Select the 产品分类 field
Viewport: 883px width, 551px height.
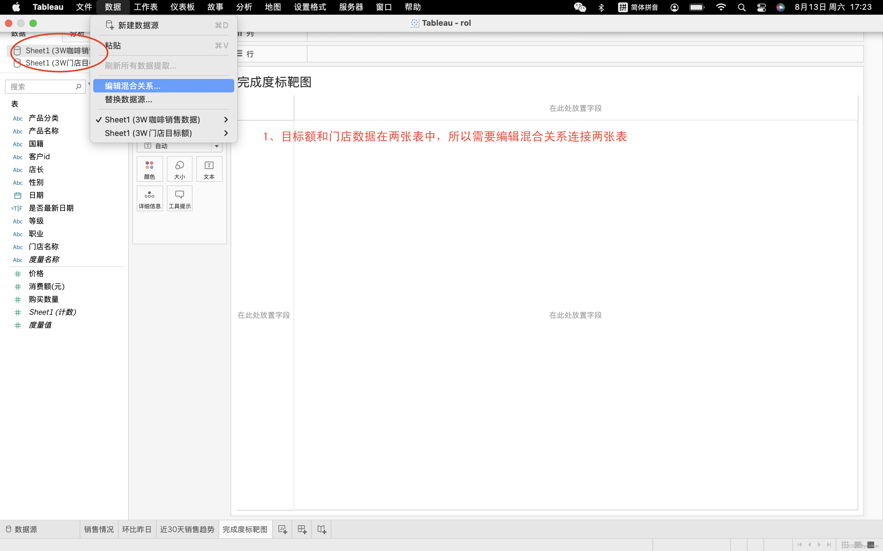[x=44, y=118]
